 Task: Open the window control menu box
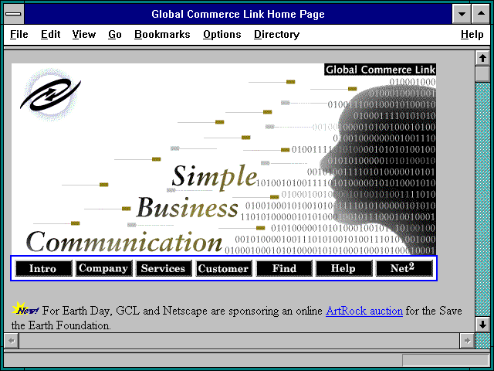coord(14,14)
